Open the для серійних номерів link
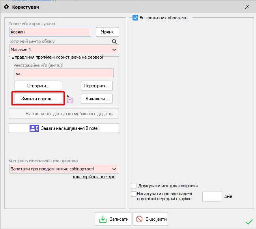The height and width of the screenshot is (229, 256). click(x=94, y=177)
